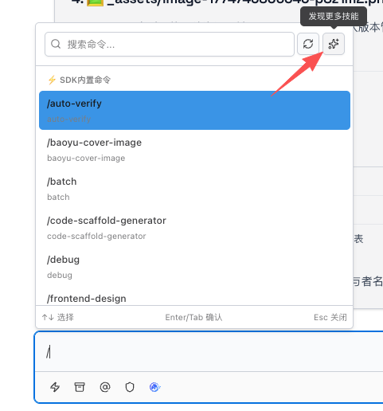Click the refresh commands icon
Image resolution: width=383 pixels, height=411 pixels.
[x=308, y=44]
